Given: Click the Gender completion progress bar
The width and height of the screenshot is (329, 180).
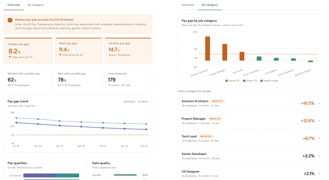Looking at the screenshot, I should point(126,175).
